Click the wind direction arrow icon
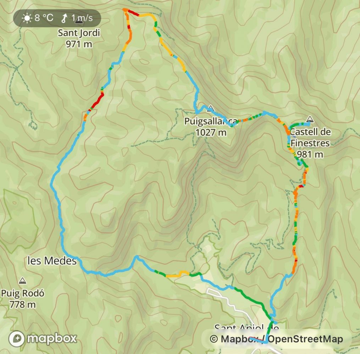This screenshot has width=360, height=354. (64, 18)
